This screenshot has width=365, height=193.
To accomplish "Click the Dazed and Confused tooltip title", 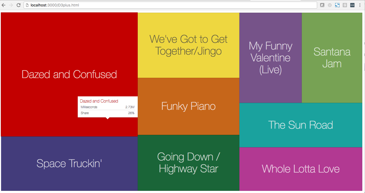I will point(99,101).
